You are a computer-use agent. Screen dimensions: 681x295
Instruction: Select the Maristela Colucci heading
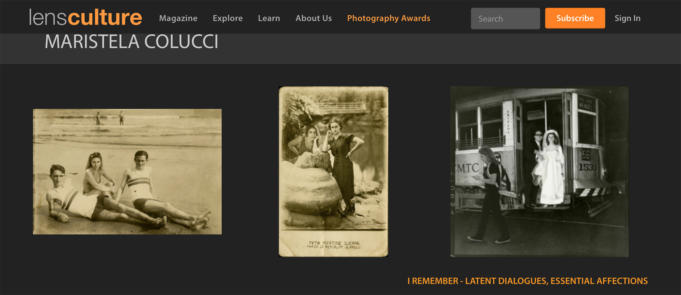(x=131, y=42)
